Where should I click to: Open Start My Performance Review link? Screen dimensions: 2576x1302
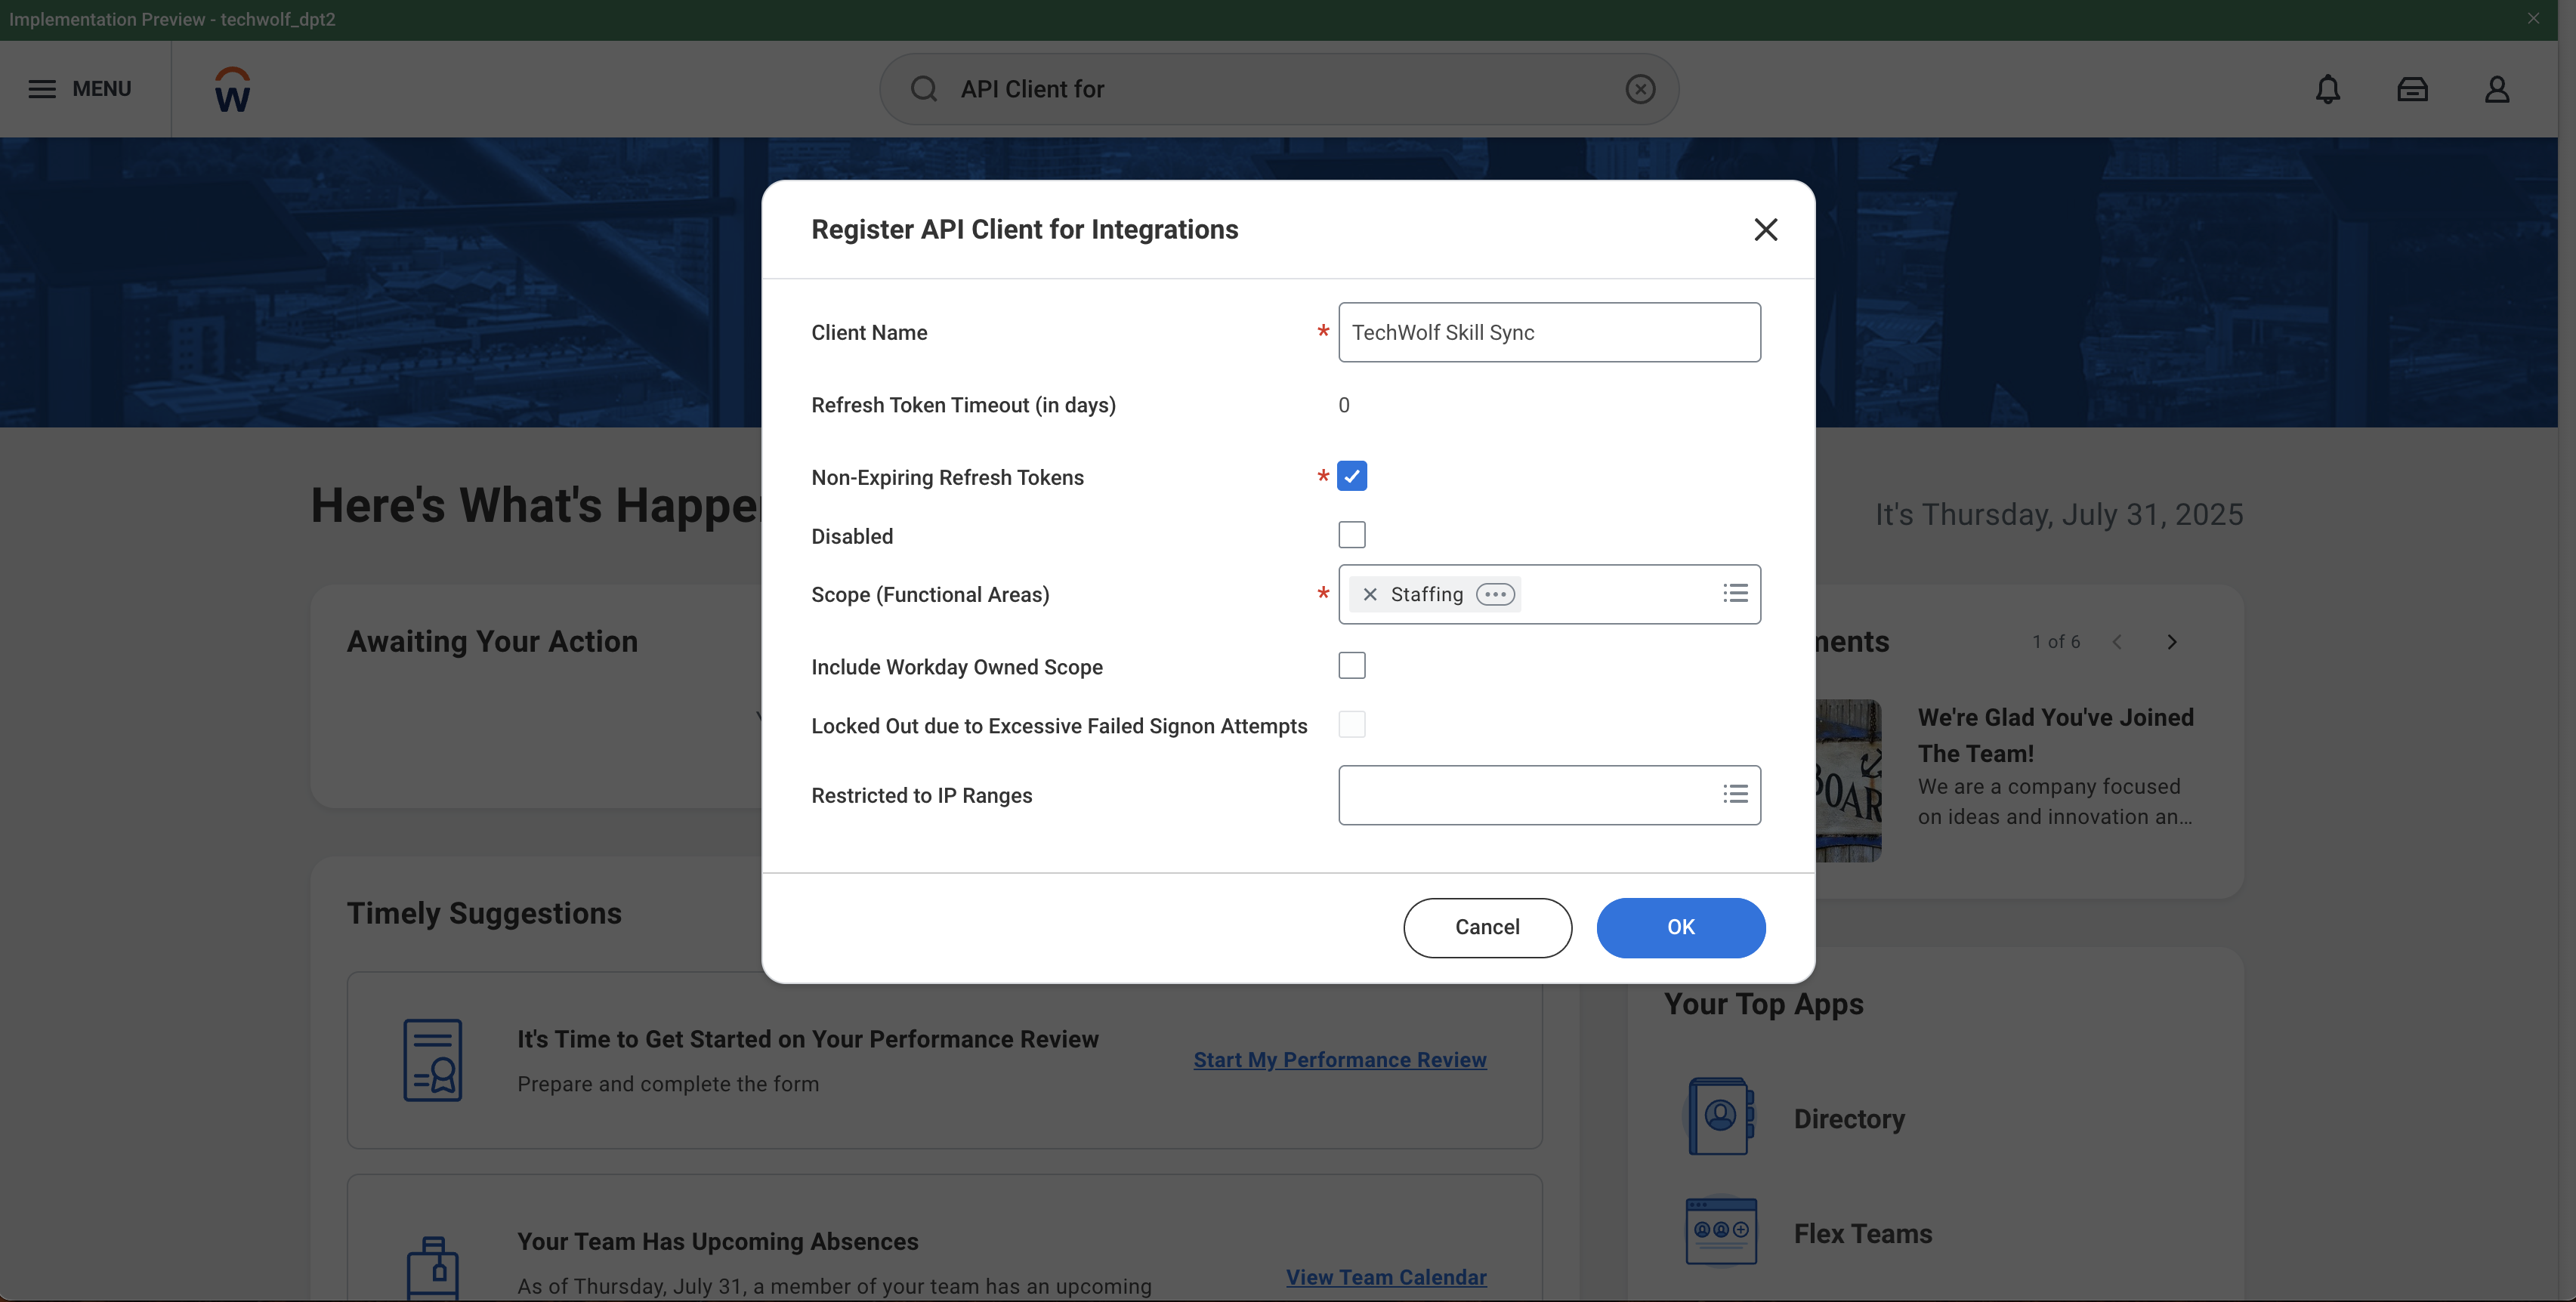tap(1340, 1059)
